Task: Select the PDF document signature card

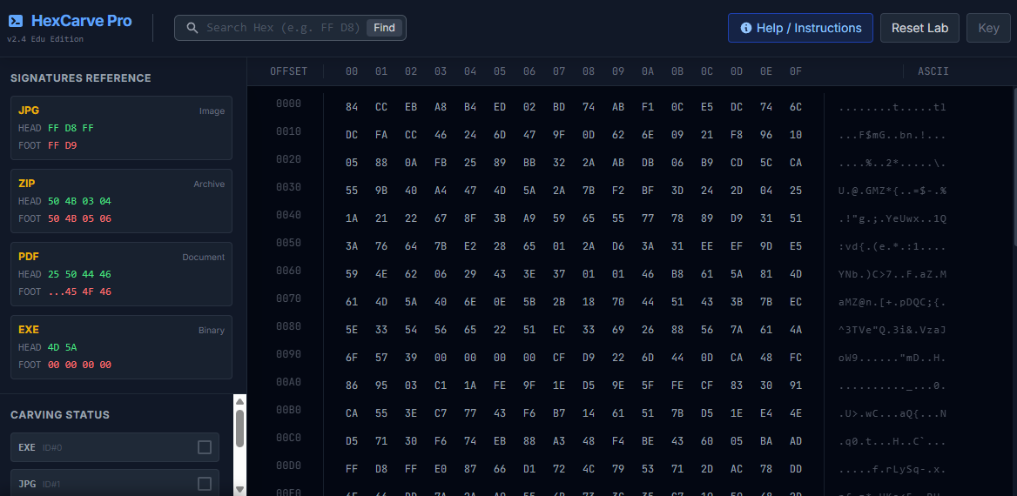Action: coord(121,274)
